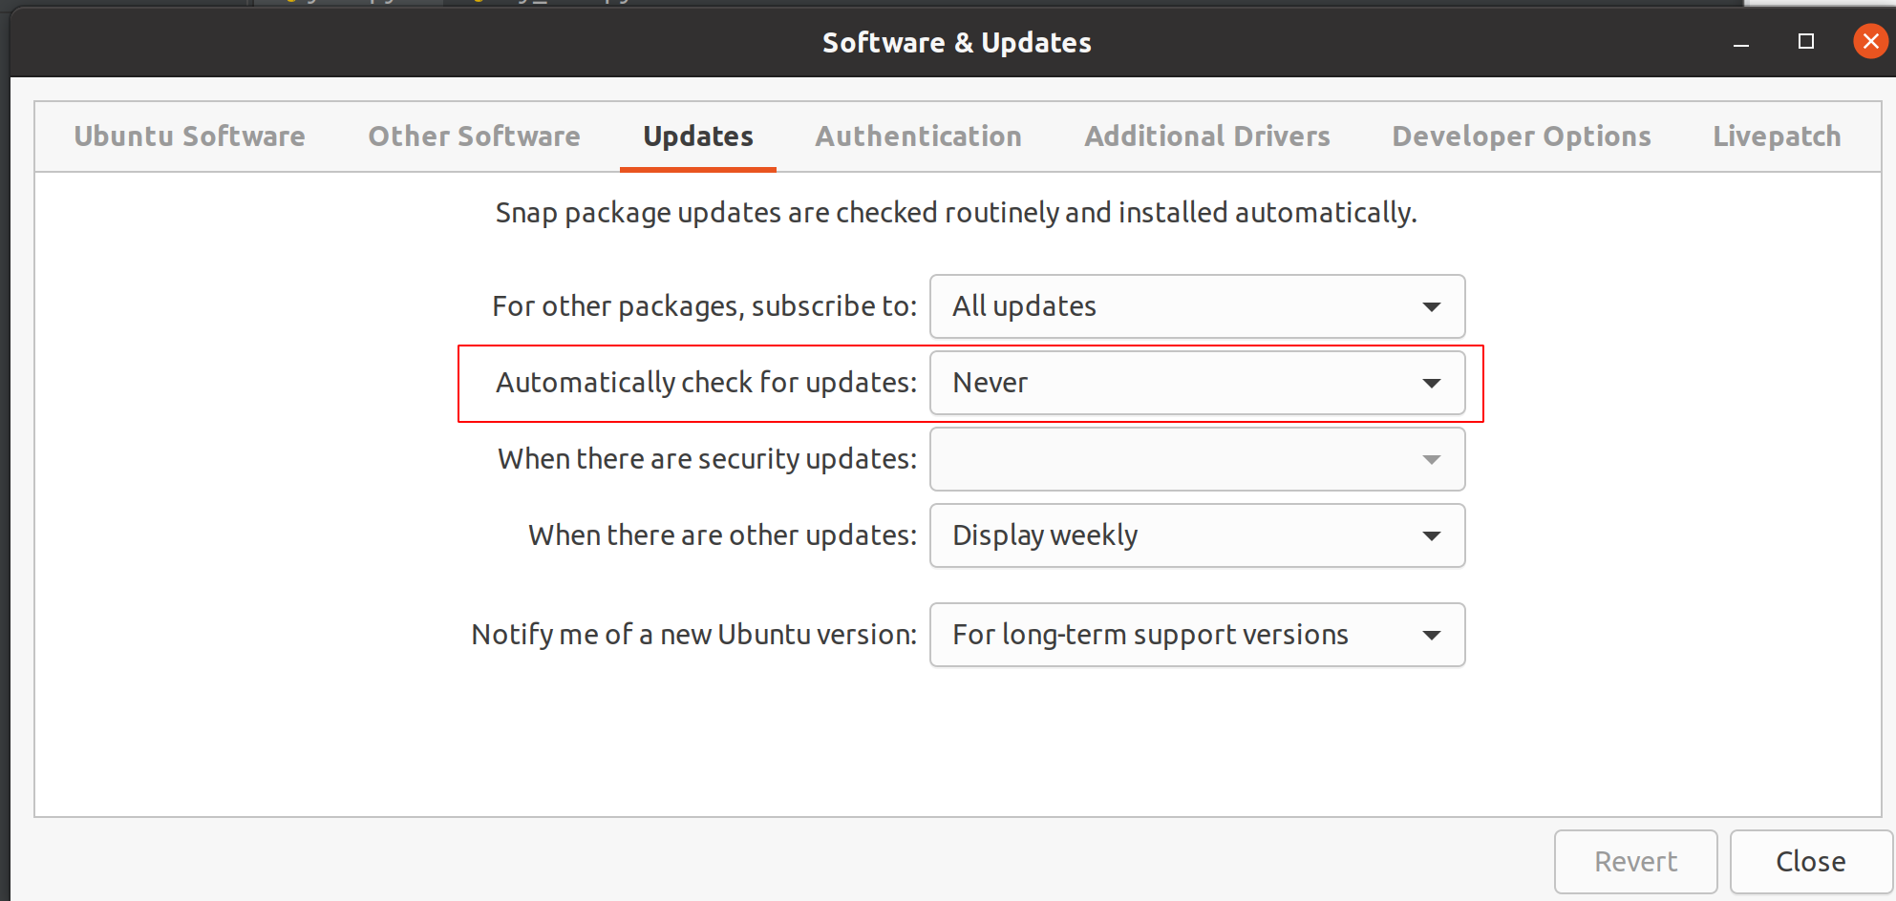1896x901 pixels.
Task: Open the Ubuntu version notification dropdown
Action: pos(1197,635)
